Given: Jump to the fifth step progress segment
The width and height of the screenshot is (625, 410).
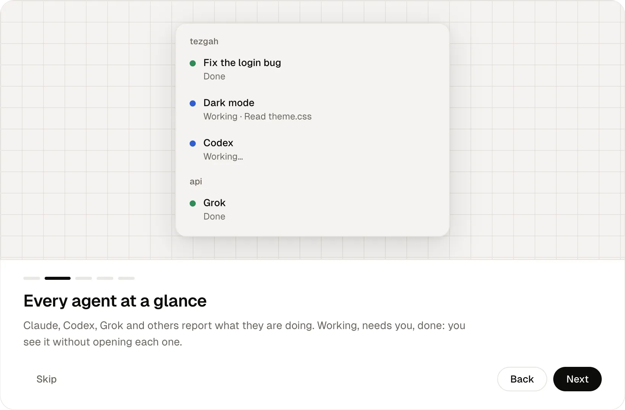Looking at the screenshot, I should tap(126, 278).
